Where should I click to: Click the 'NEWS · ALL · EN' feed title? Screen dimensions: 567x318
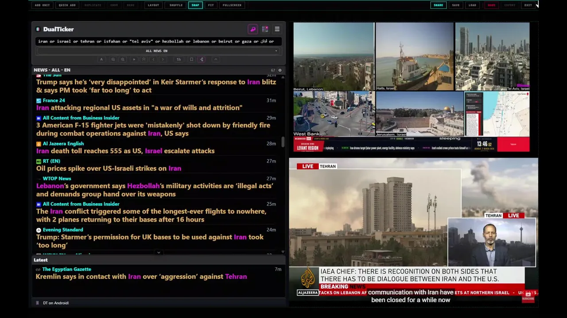click(x=52, y=70)
